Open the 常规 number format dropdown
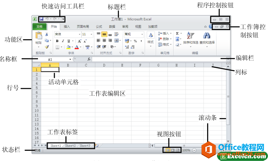 142,34
